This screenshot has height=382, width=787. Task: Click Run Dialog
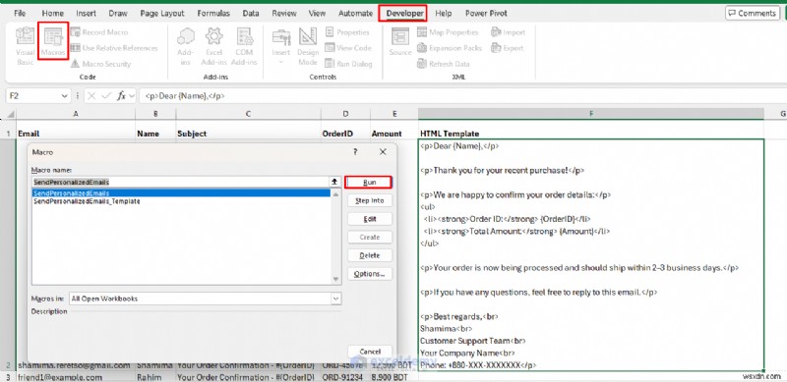pyautogui.click(x=349, y=64)
